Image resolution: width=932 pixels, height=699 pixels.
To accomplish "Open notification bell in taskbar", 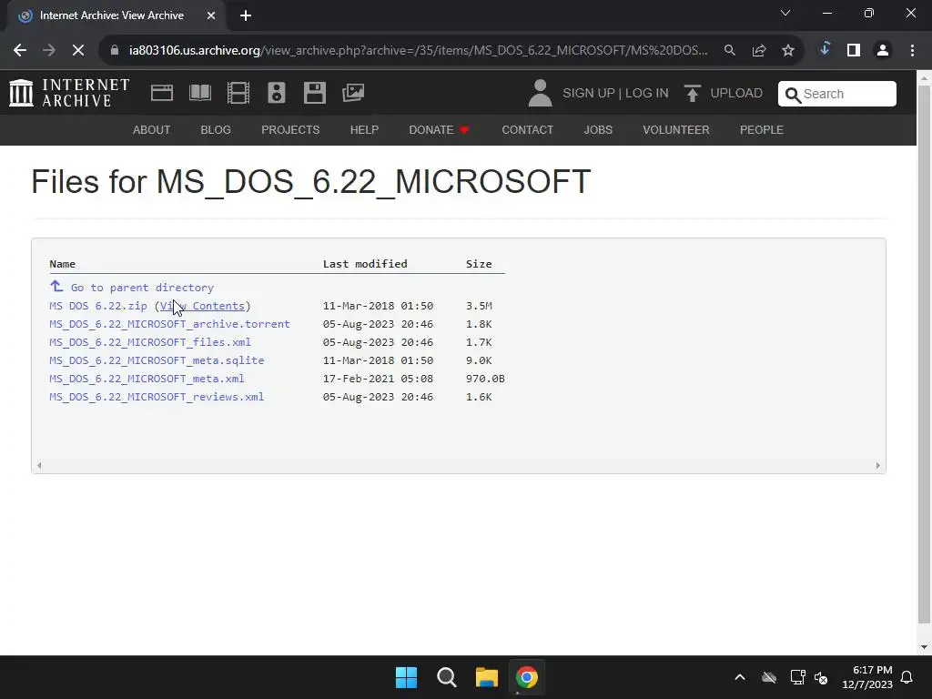I will pyautogui.click(x=907, y=677).
